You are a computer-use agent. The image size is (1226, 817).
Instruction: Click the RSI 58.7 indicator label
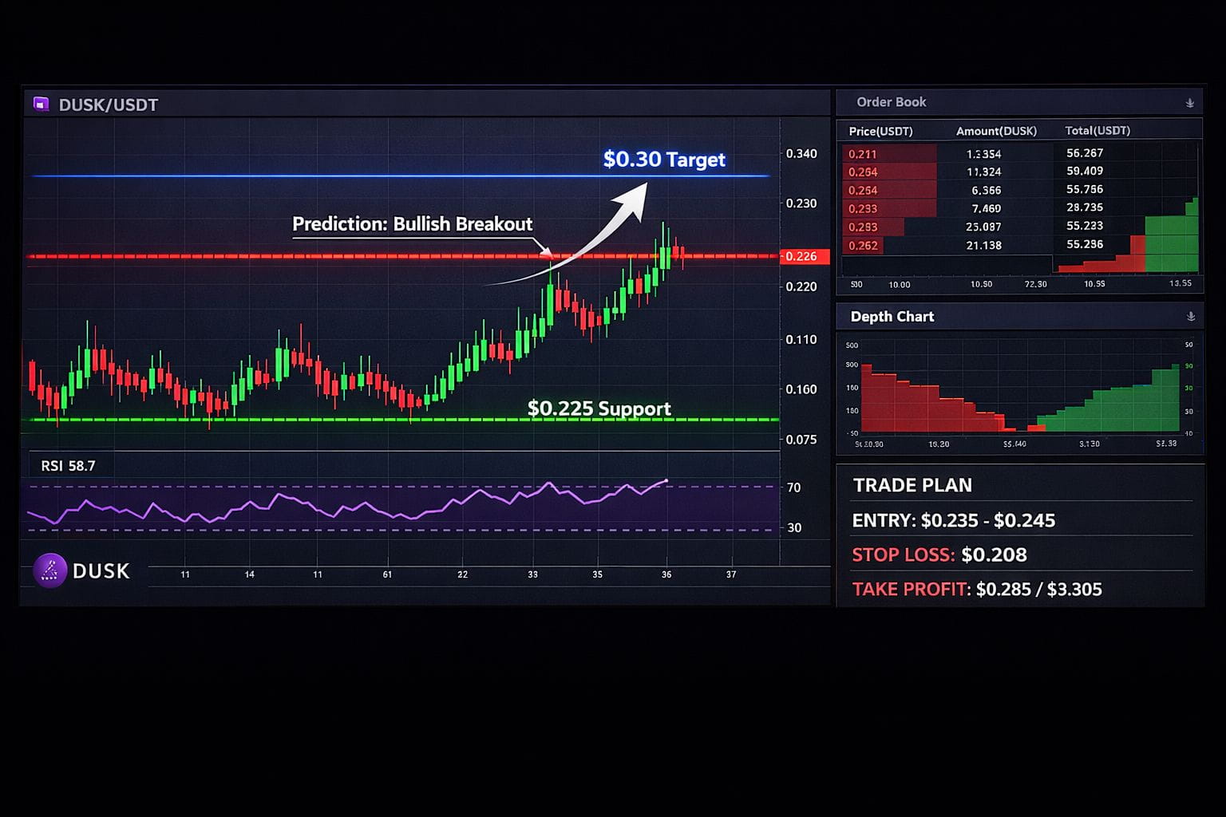point(68,466)
